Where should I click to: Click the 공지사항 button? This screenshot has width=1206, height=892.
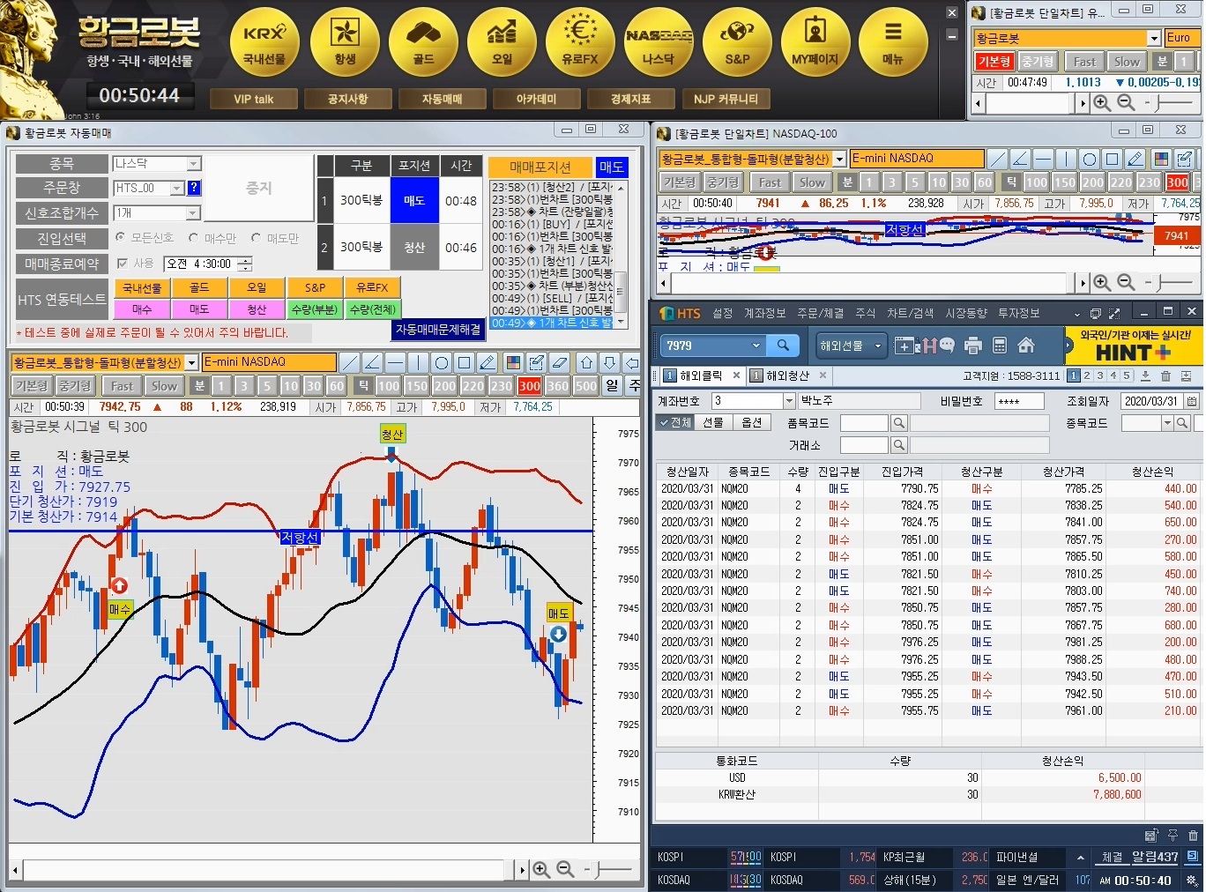tap(347, 99)
